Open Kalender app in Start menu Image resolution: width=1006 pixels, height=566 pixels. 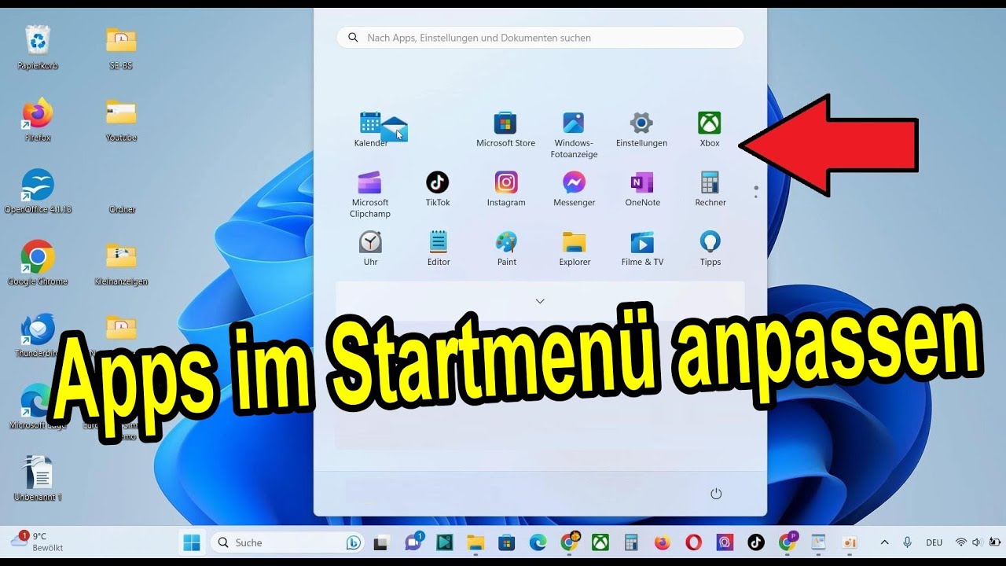370,130
